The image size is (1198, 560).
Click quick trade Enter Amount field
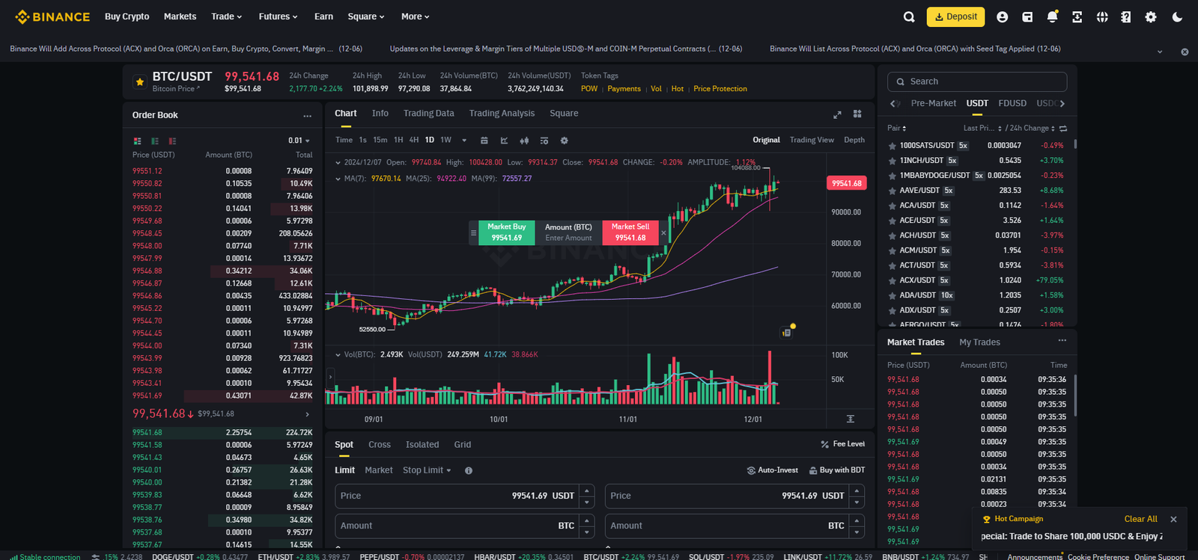[x=568, y=238]
